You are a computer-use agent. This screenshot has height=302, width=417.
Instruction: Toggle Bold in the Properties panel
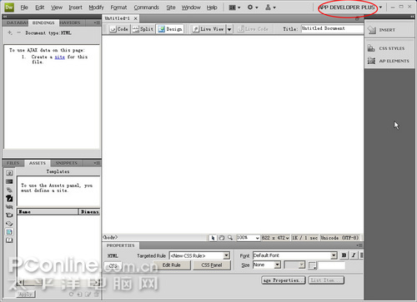coord(344,255)
